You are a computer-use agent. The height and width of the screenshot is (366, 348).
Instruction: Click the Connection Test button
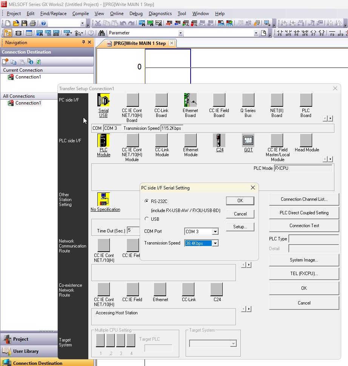coord(304,226)
